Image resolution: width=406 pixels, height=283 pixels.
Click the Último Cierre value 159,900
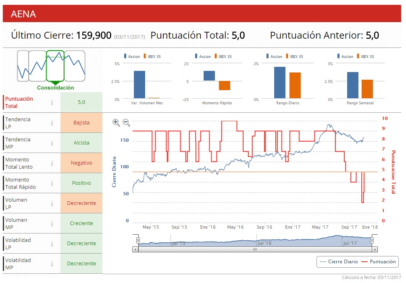tap(94, 35)
